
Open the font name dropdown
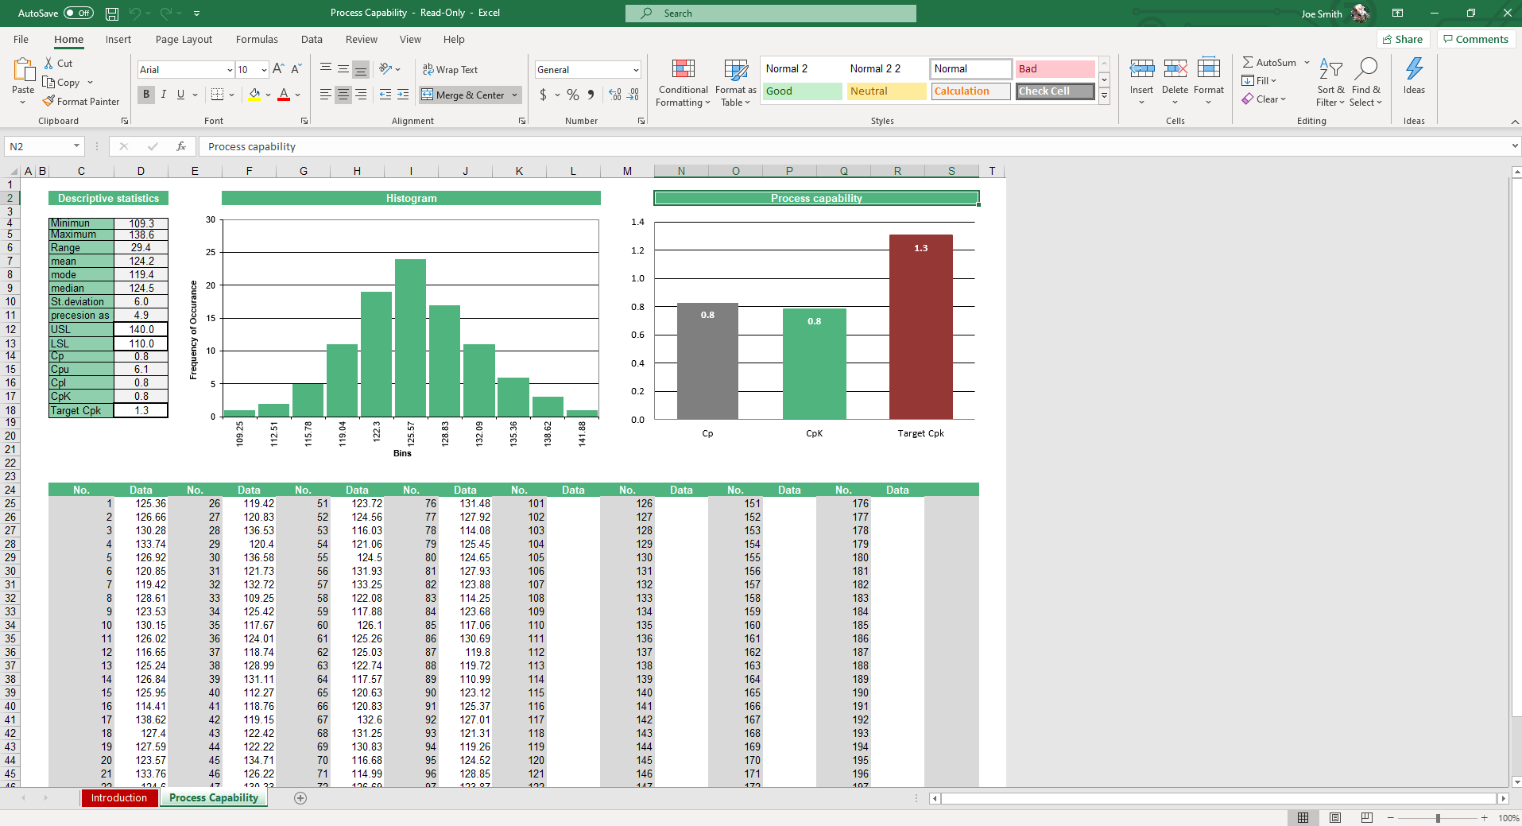[230, 70]
